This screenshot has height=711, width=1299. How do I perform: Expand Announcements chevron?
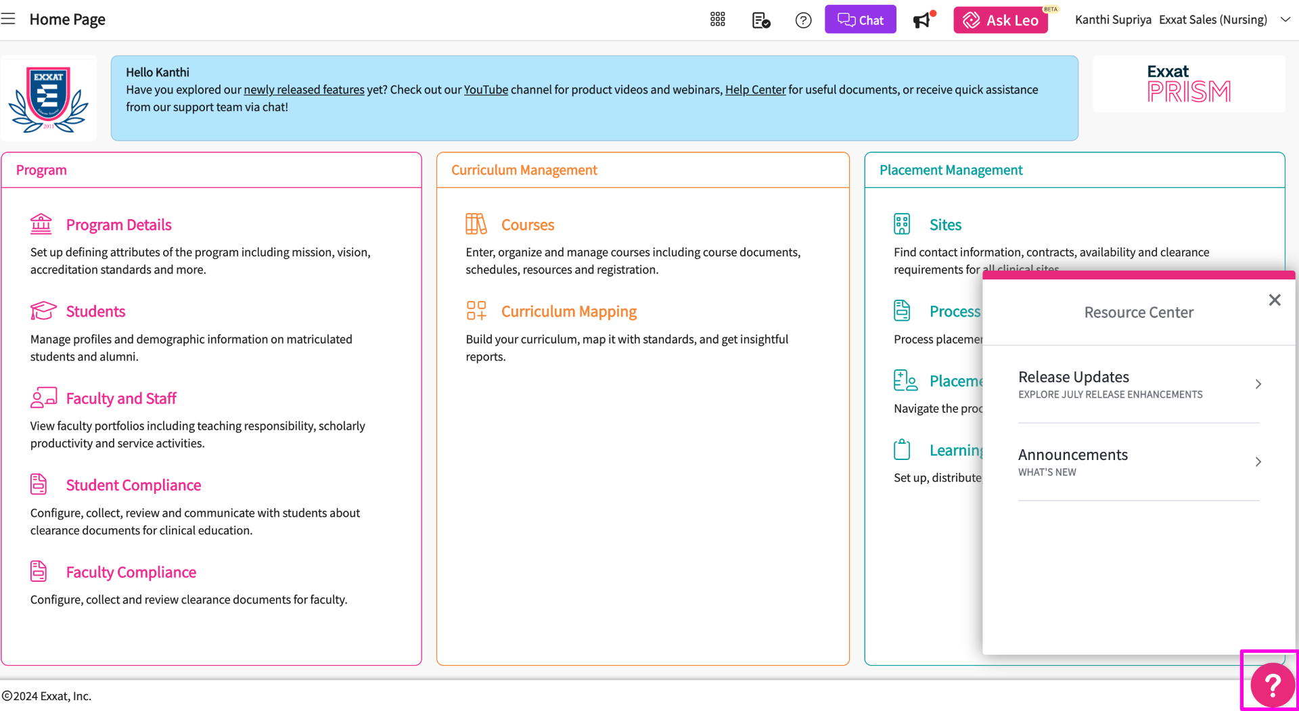click(x=1258, y=462)
